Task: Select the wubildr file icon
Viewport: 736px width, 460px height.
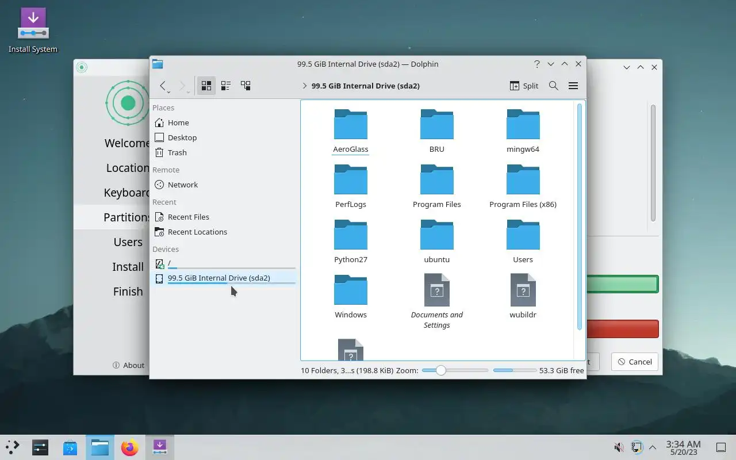Action: 523,290
